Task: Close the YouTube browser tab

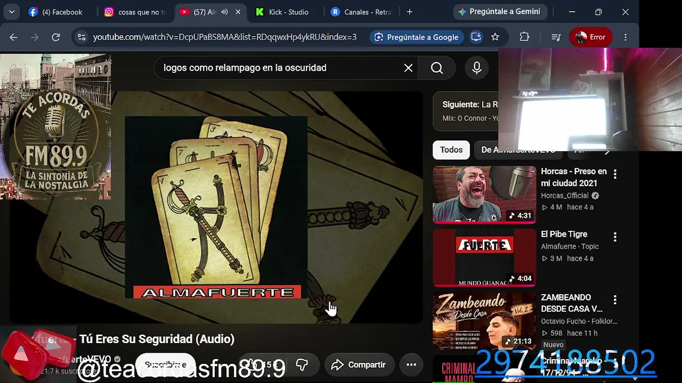Action: pyautogui.click(x=238, y=12)
